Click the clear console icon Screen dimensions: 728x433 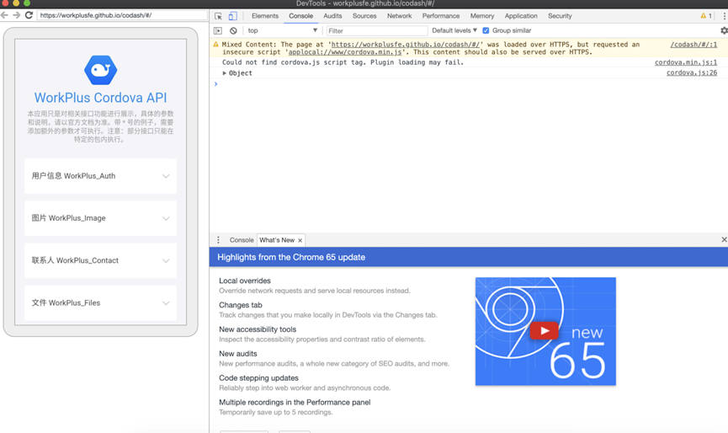[233, 30]
